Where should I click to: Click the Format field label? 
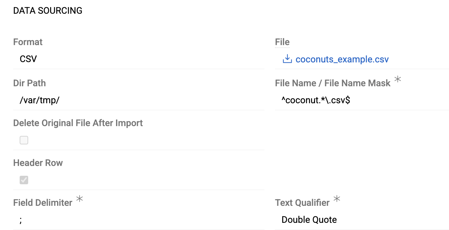28,42
